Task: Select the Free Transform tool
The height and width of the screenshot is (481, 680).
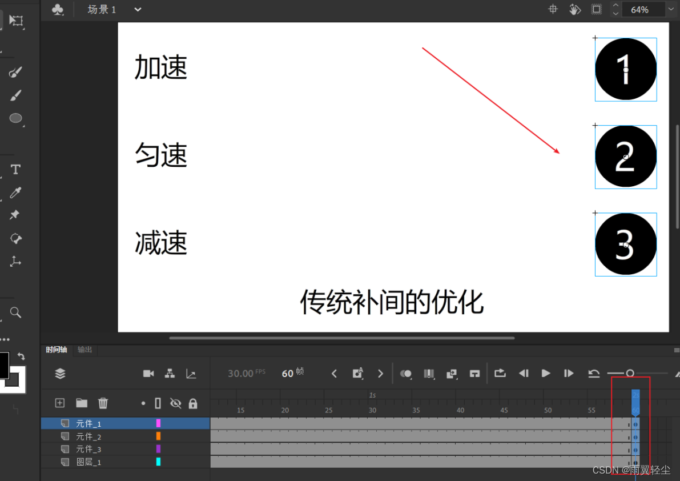Action: coord(15,21)
